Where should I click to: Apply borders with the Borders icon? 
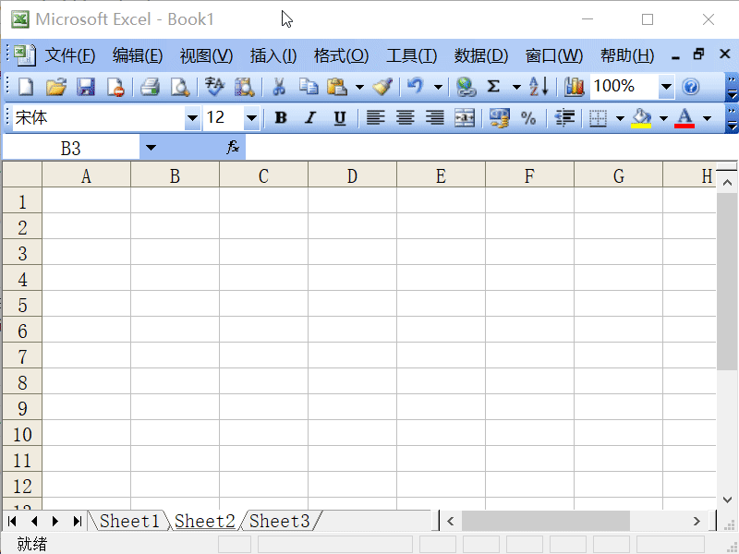(x=598, y=117)
